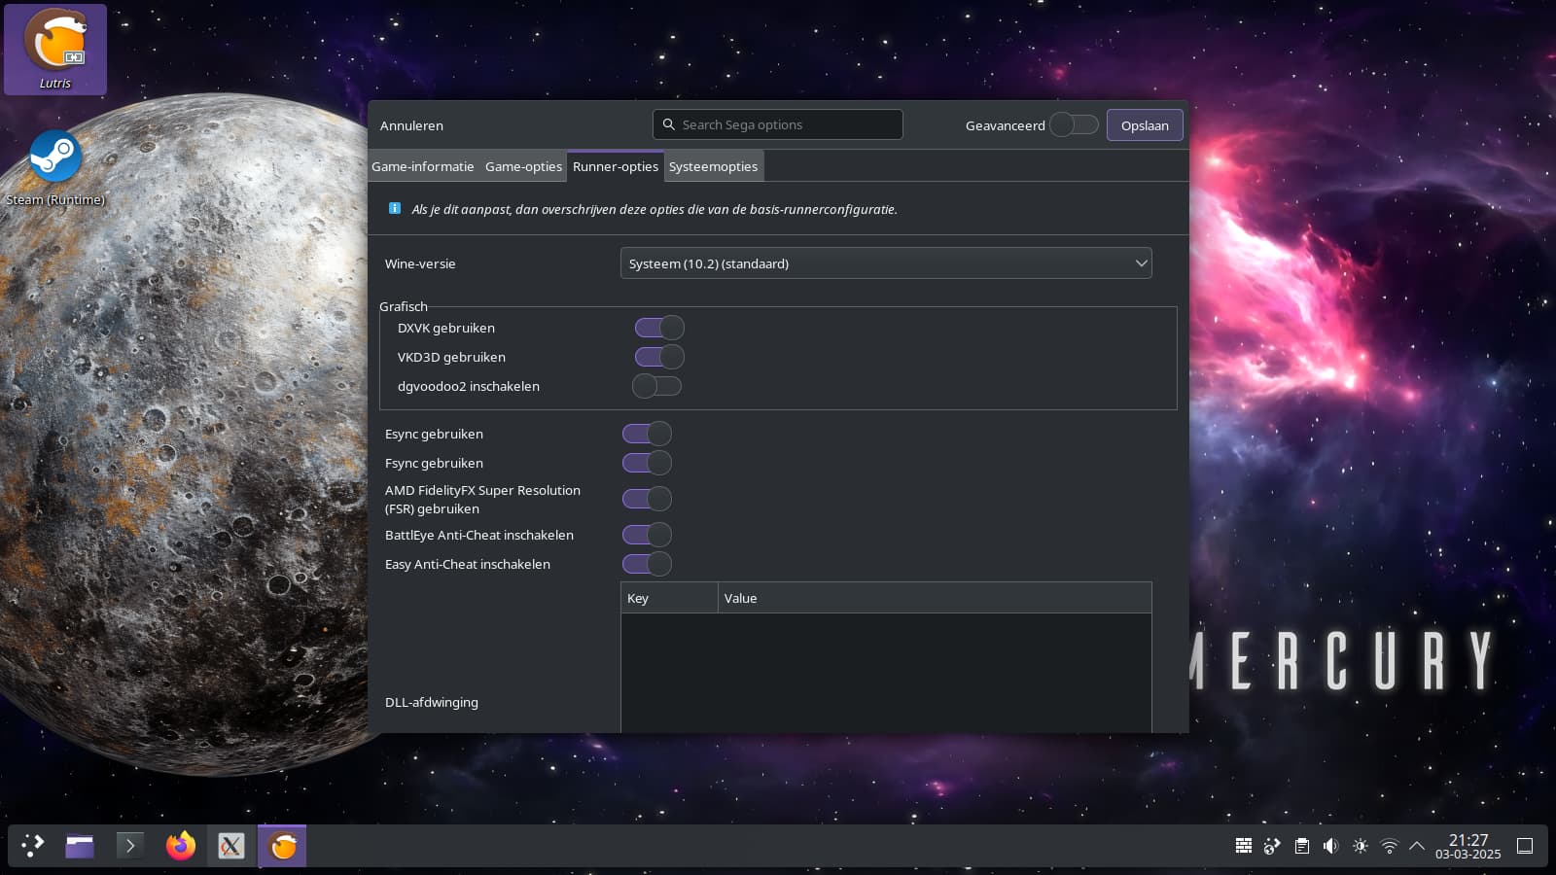Open the volume control in the tray

pyautogui.click(x=1331, y=846)
